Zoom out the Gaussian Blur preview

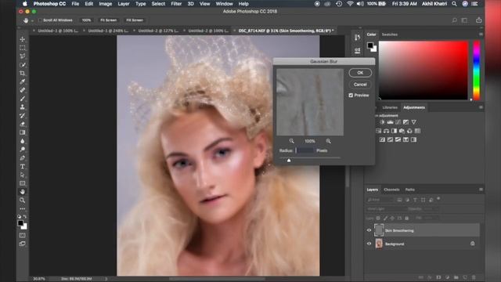pos(291,141)
